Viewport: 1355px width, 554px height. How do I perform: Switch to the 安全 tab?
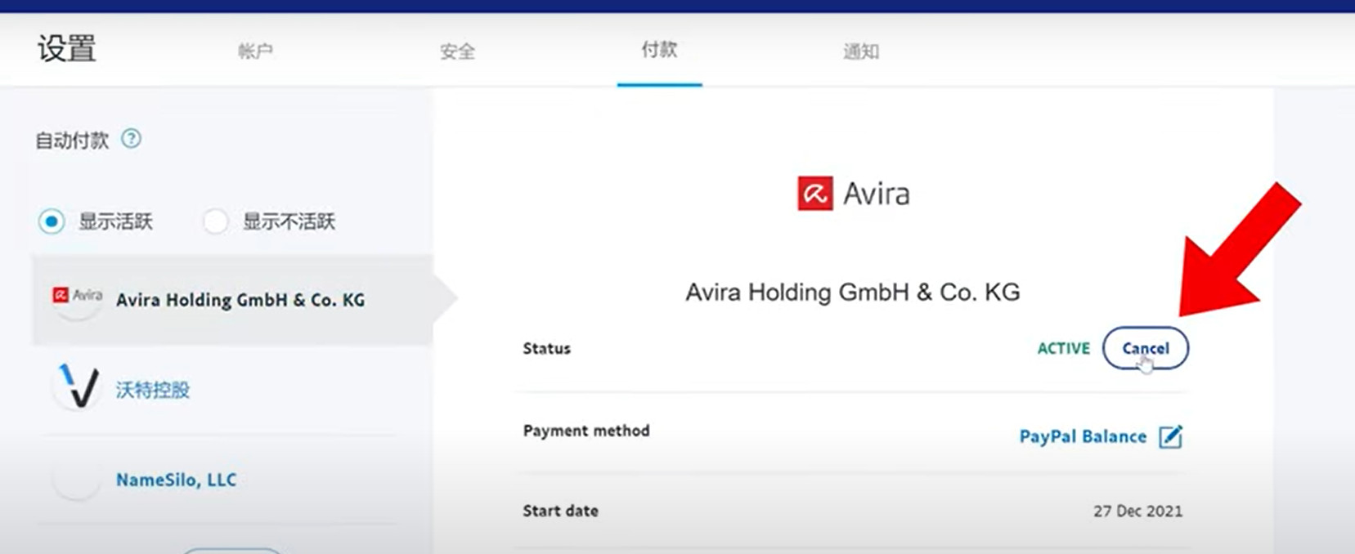[x=457, y=51]
